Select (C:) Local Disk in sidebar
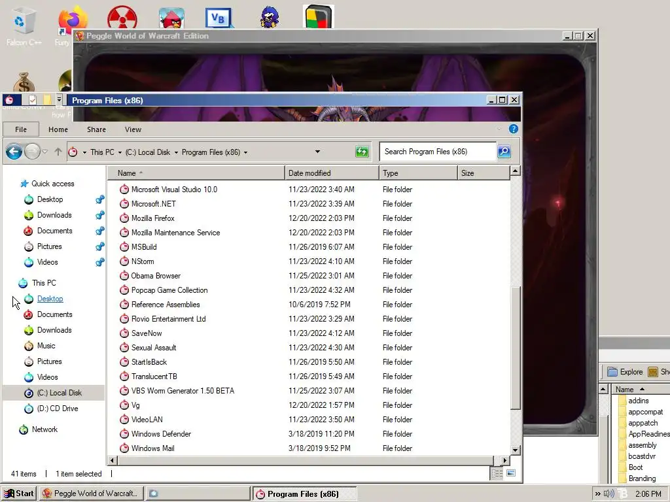The image size is (670, 502). (x=54, y=393)
